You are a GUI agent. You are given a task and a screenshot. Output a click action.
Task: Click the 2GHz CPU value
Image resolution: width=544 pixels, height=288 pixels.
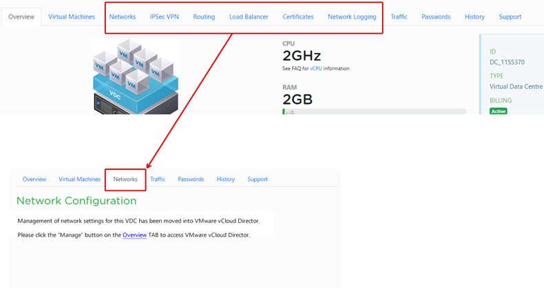pos(302,56)
